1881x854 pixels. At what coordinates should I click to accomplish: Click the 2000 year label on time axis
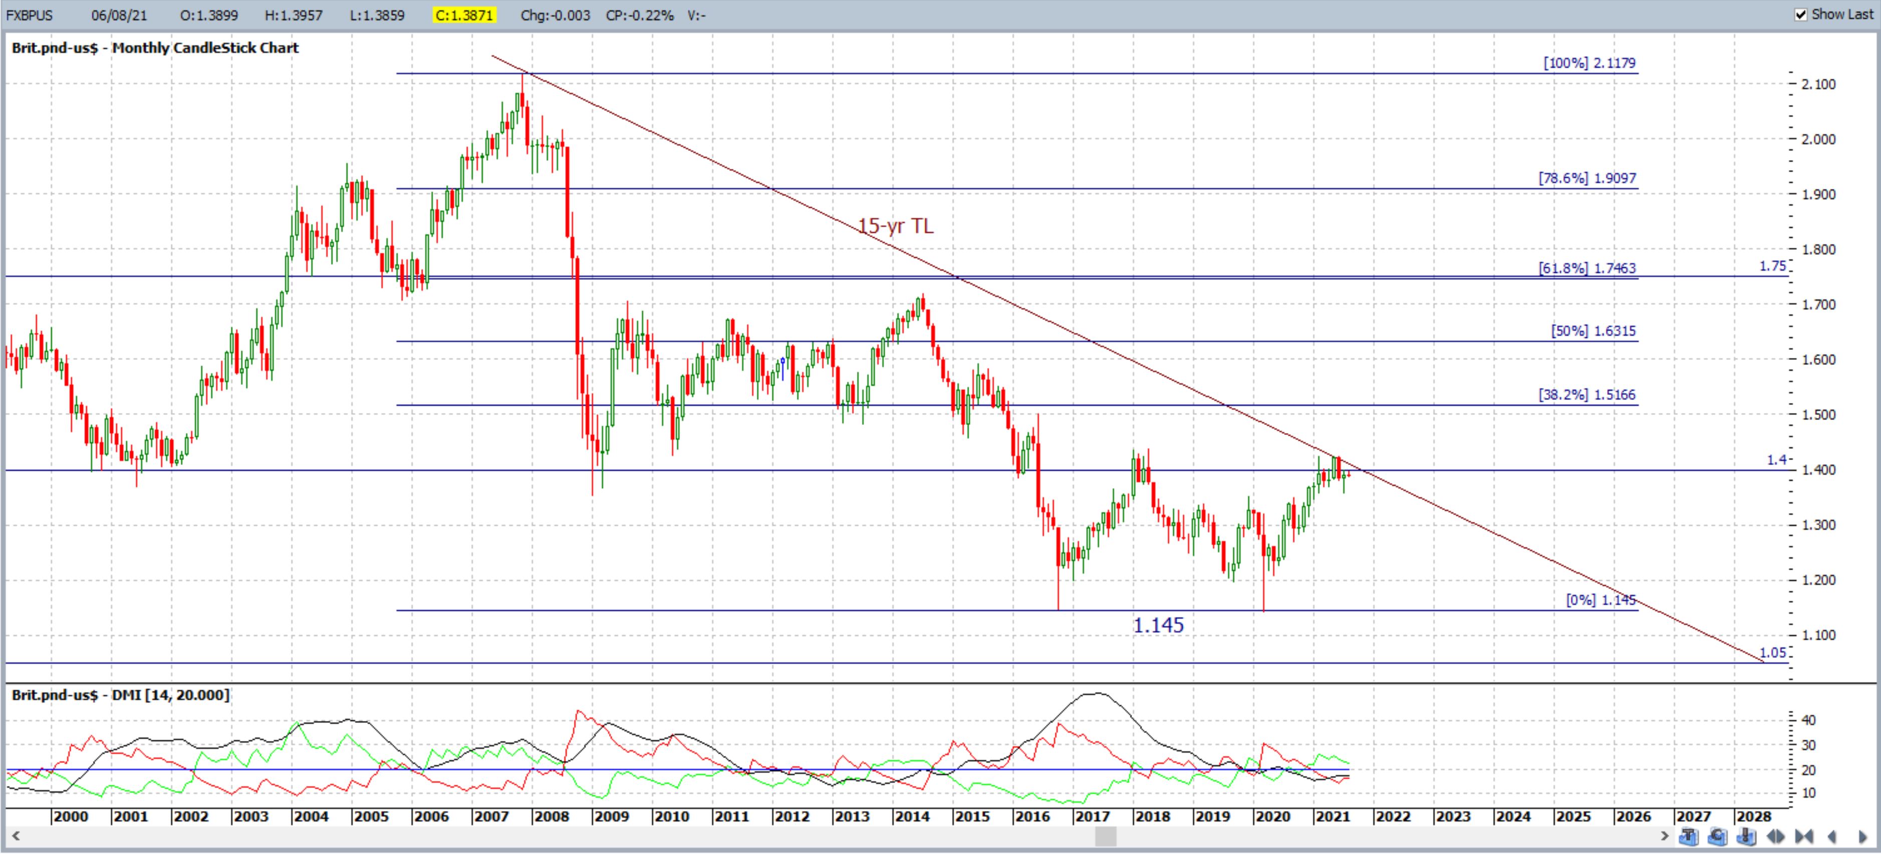pyautogui.click(x=70, y=817)
